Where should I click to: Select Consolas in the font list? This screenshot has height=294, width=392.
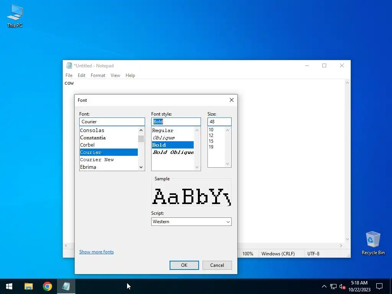tap(109, 130)
